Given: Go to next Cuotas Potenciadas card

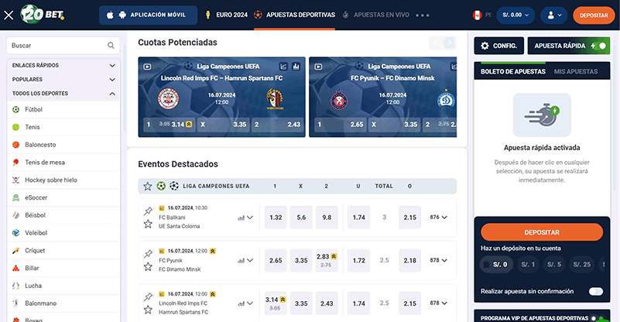Looking at the screenshot, I should (x=450, y=43).
